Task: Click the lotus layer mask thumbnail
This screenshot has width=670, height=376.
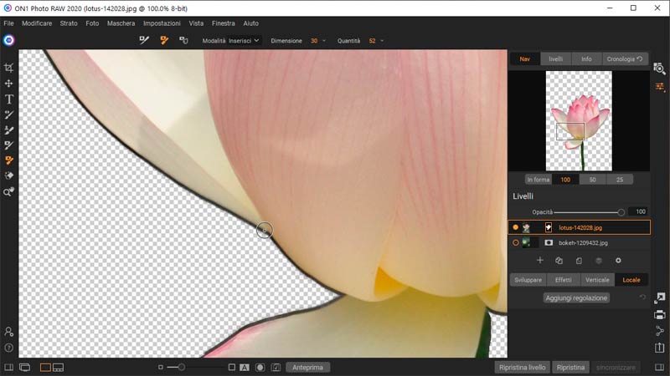Action: (x=549, y=227)
